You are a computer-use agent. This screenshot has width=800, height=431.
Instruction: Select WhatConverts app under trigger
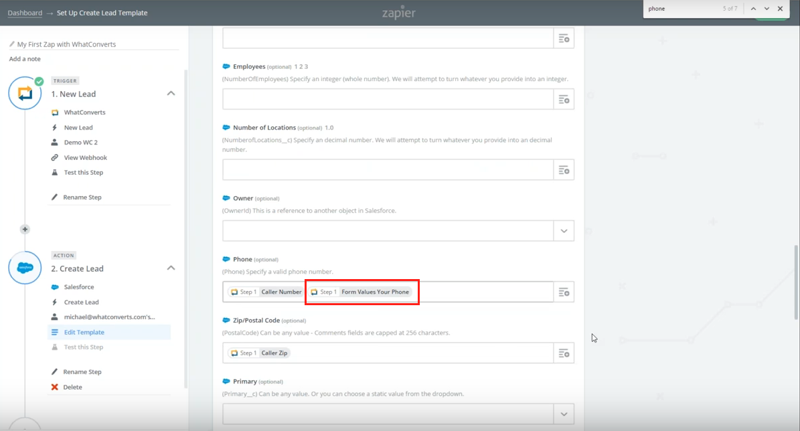coord(85,112)
